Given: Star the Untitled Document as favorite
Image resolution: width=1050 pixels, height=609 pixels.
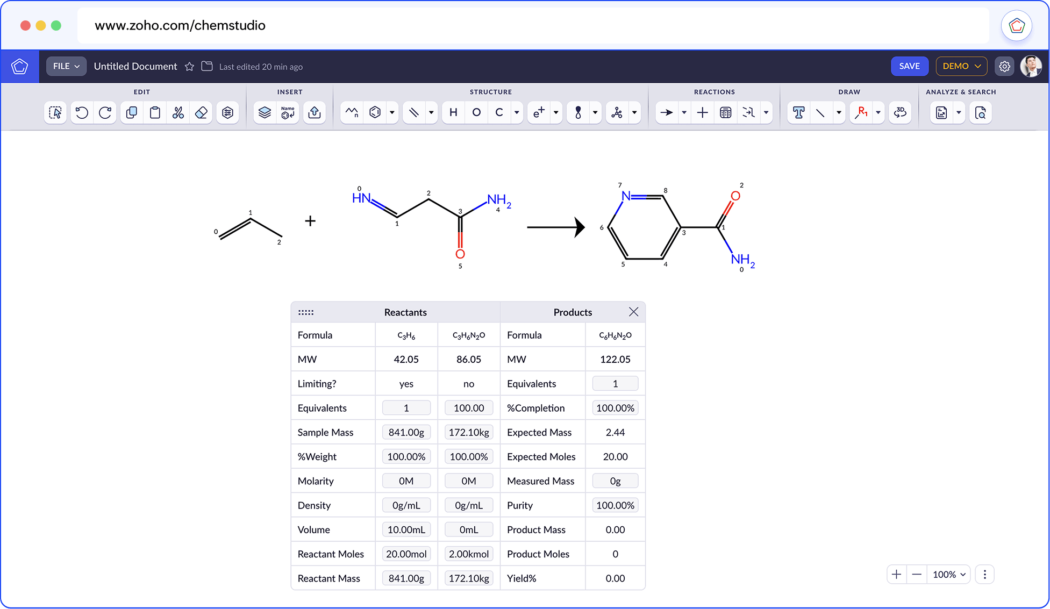Looking at the screenshot, I should pyautogui.click(x=189, y=66).
